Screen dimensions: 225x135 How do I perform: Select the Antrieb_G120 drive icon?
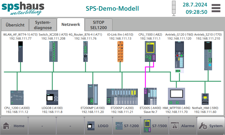179,57
